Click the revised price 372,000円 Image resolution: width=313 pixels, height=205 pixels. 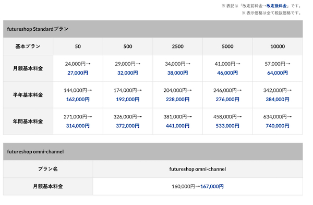point(128,126)
